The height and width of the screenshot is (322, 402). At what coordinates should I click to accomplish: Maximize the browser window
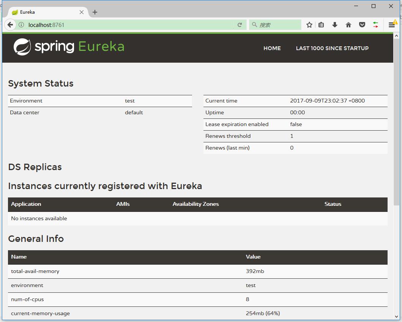coord(374,6)
